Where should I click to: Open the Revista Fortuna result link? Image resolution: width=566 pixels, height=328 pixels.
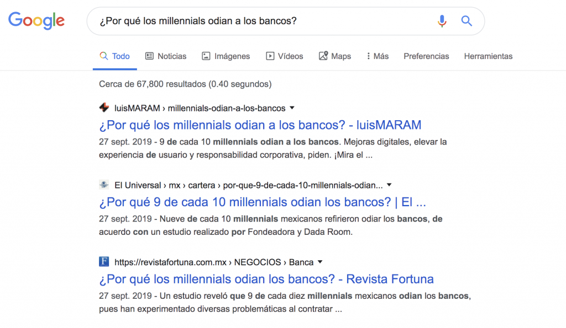pos(266,278)
